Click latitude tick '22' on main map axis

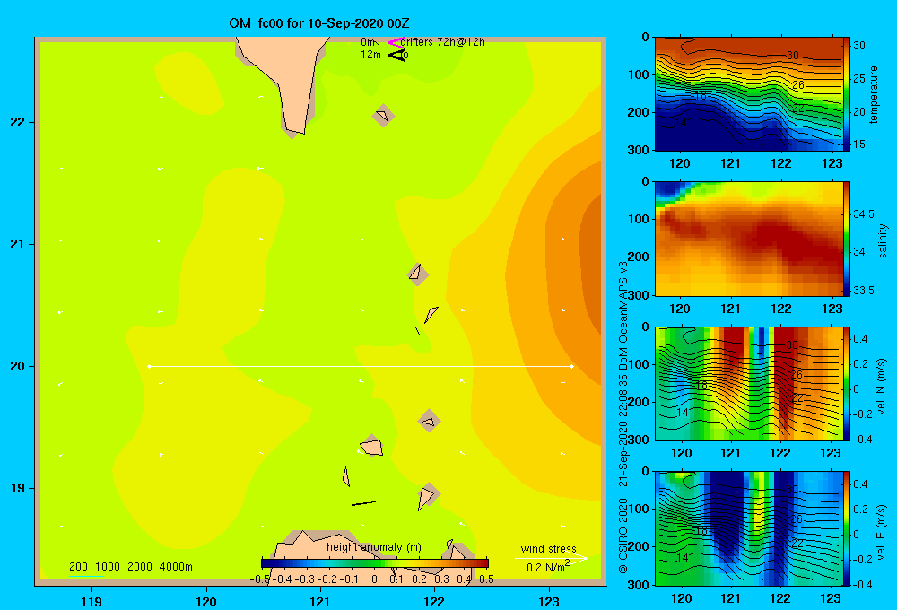click(17, 123)
